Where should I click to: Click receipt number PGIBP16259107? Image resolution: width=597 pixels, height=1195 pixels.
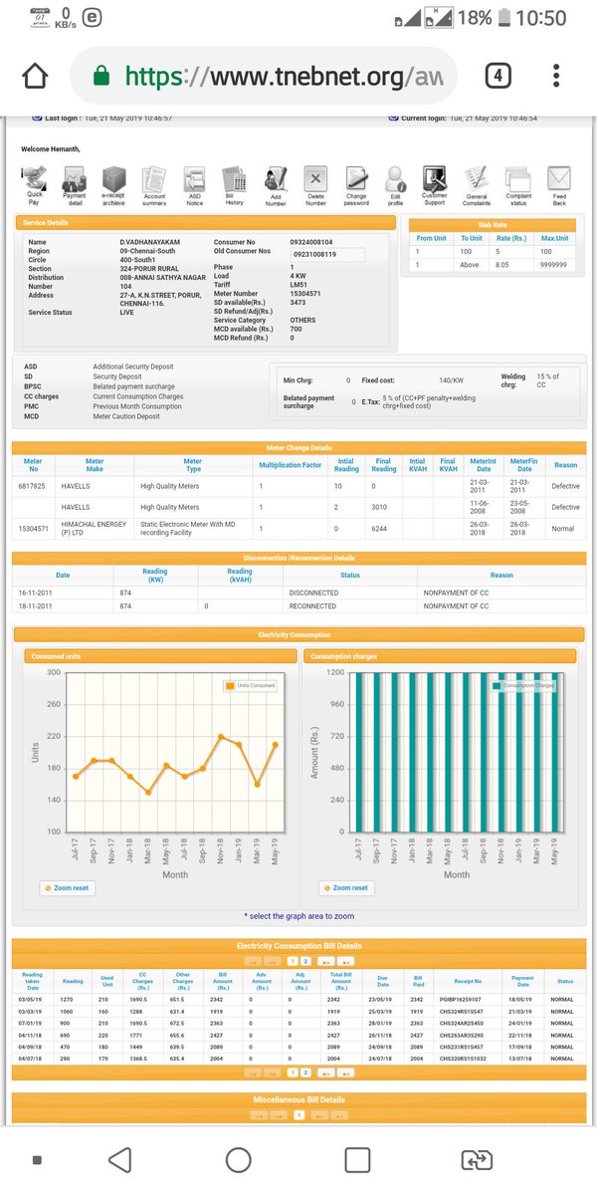point(461,999)
